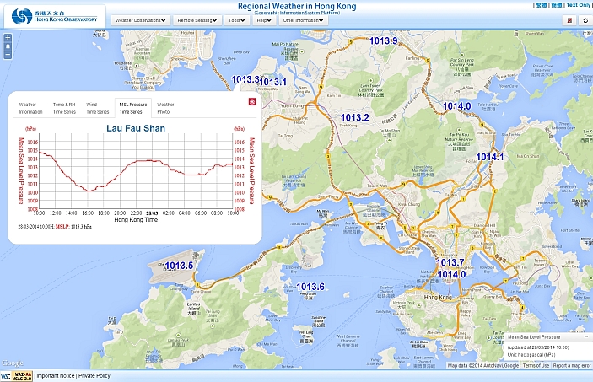Zoom in on the map
Screen dimensions: 593x382
pyautogui.click(x=8, y=38)
